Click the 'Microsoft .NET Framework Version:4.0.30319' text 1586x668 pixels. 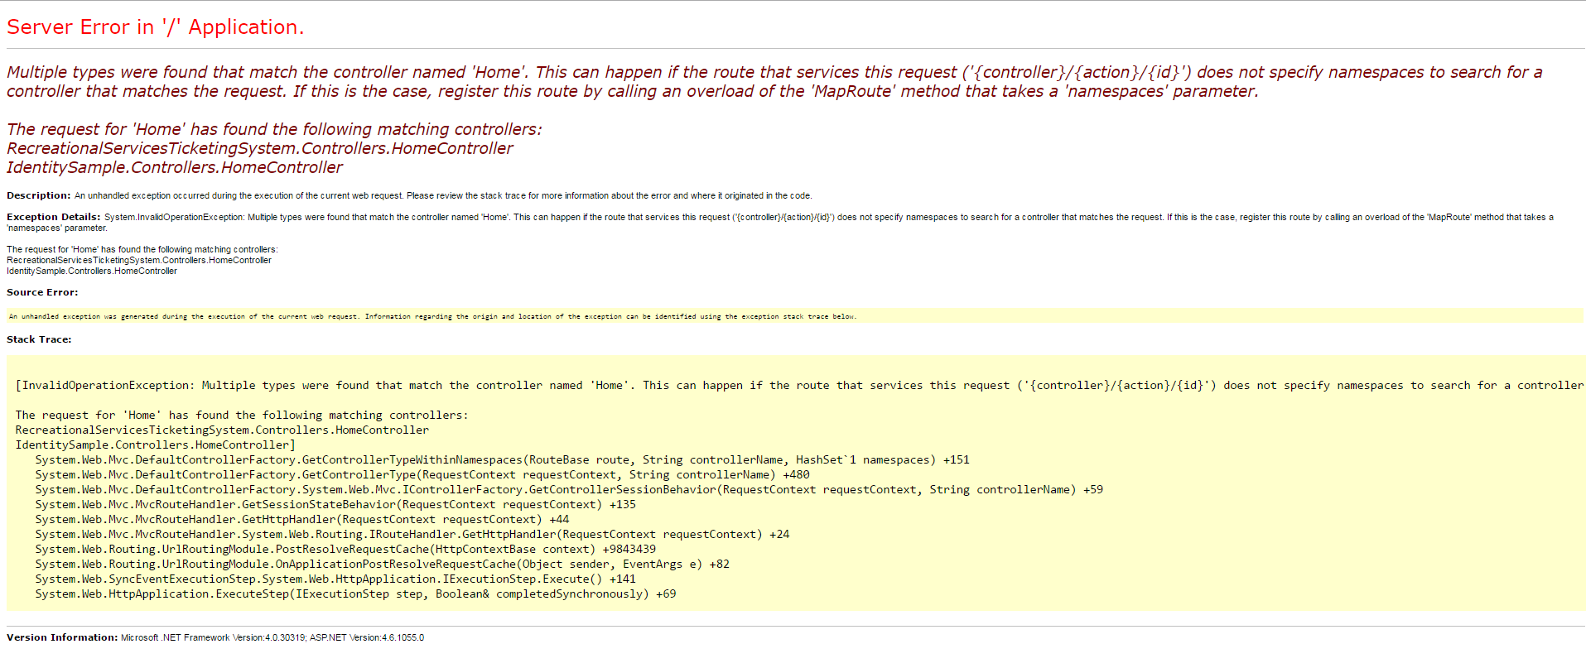(x=213, y=637)
